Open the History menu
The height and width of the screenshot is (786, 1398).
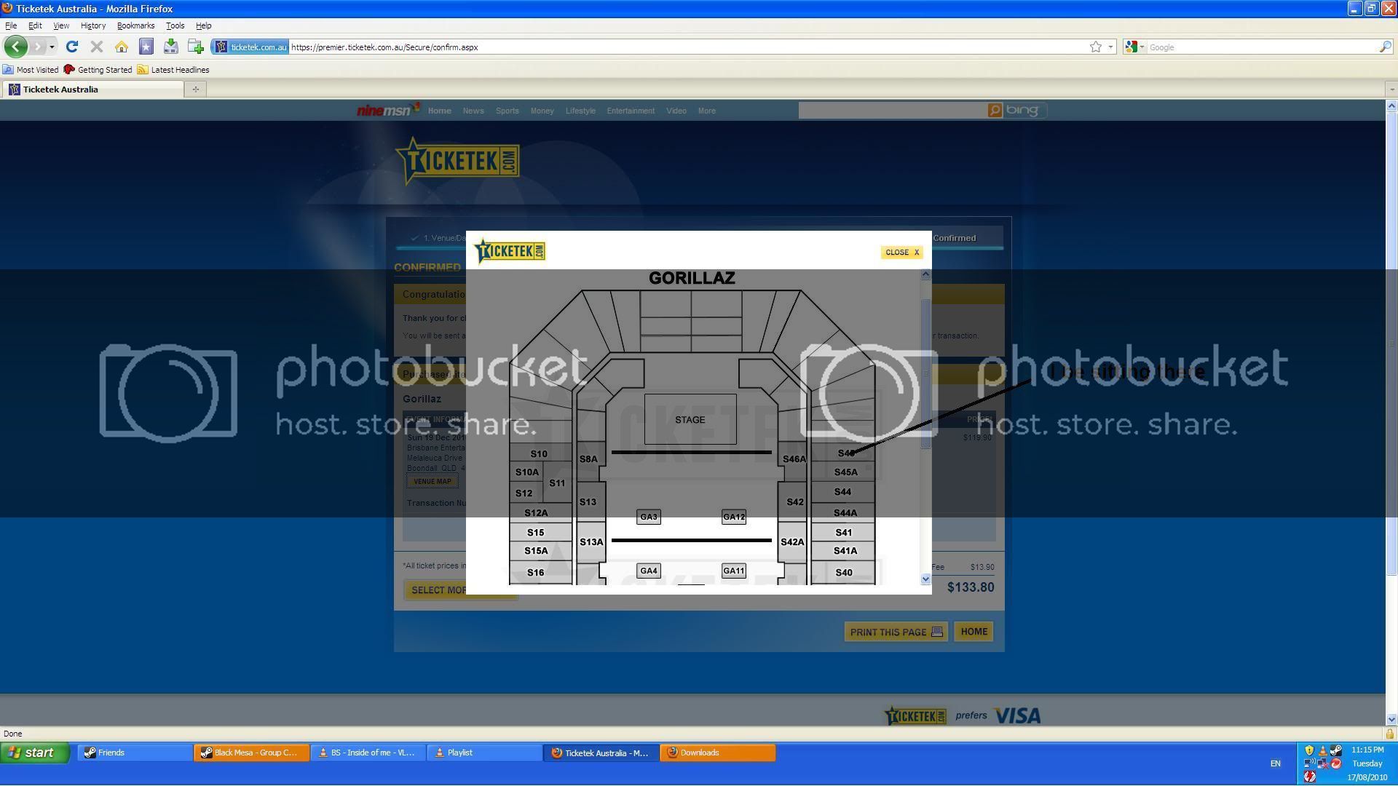click(92, 25)
